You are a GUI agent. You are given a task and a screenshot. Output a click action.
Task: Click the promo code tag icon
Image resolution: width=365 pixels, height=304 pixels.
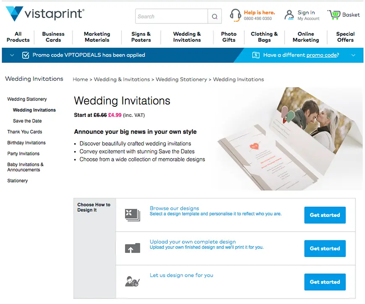click(x=256, y=55)
